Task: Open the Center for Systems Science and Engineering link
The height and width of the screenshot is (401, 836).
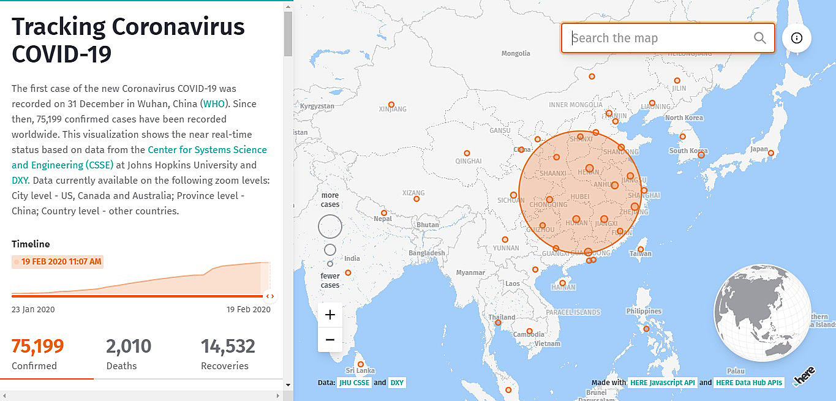Action: (139, 157)
